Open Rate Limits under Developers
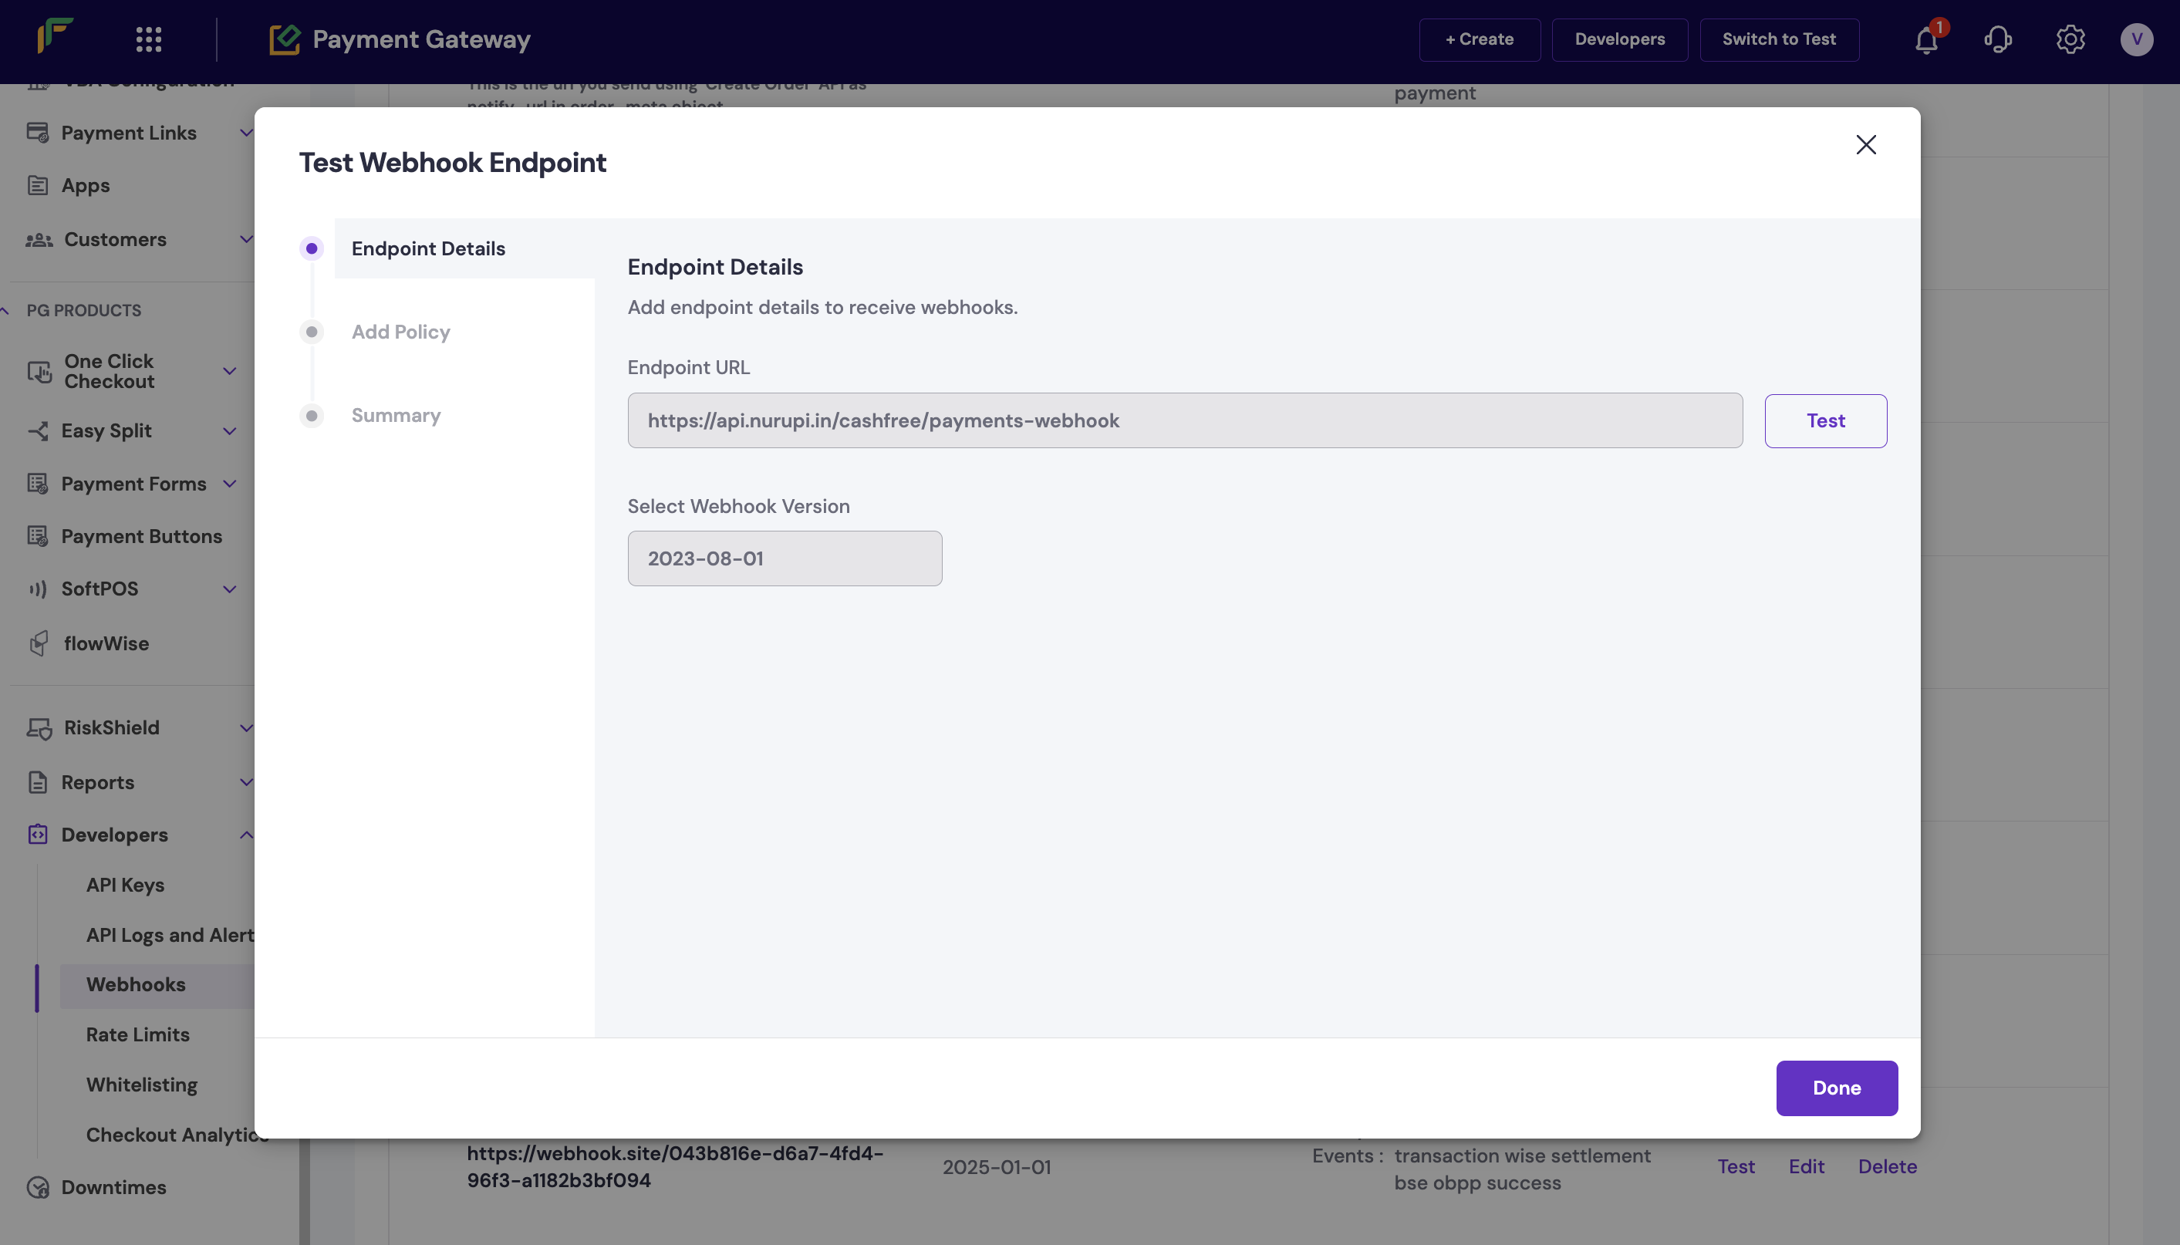Viewport: 2180px width, 1245px height. click(137, 1034)
